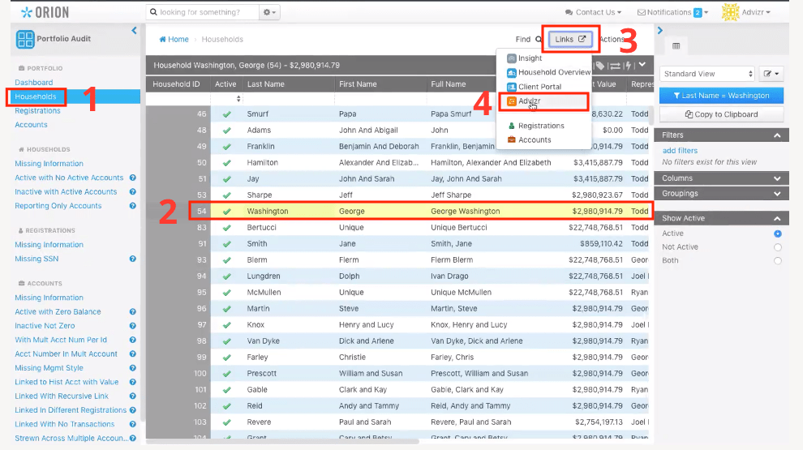Image resolution: width=803 pixels, height=450 pixels.
Task: Collapse the Show Active section
Action: 721,218
